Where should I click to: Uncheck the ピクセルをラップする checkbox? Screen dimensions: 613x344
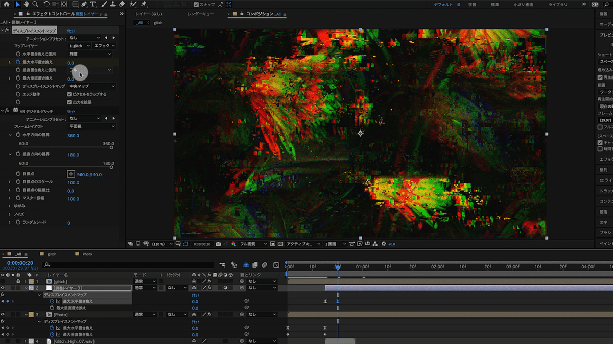69,94
